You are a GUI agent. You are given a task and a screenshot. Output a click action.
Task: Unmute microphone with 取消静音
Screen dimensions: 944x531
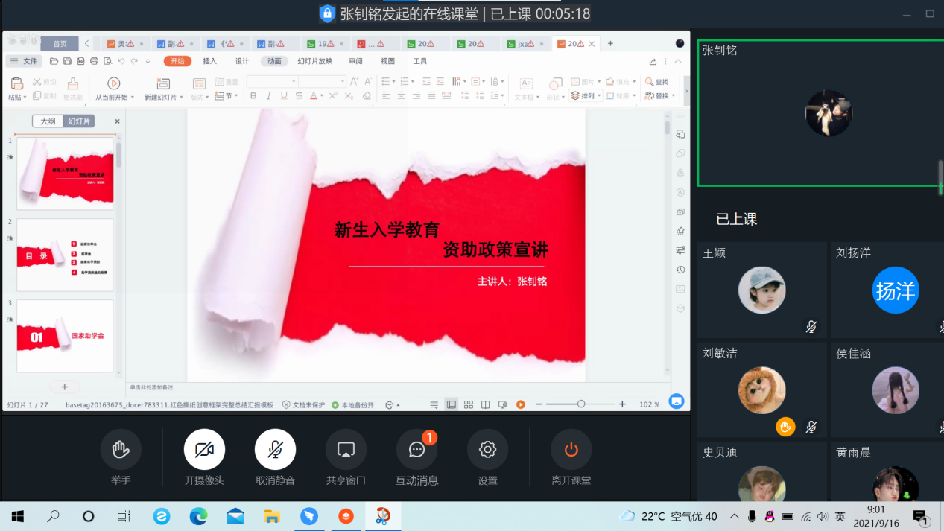(x=275, y=450)
